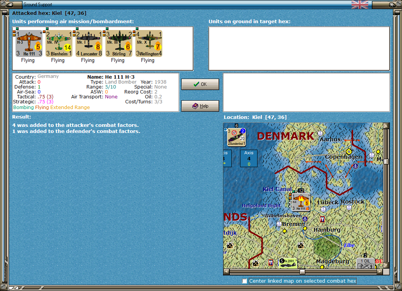Click the 'Extended Range' status text
The image size is (402, 291).
point(70,108)
